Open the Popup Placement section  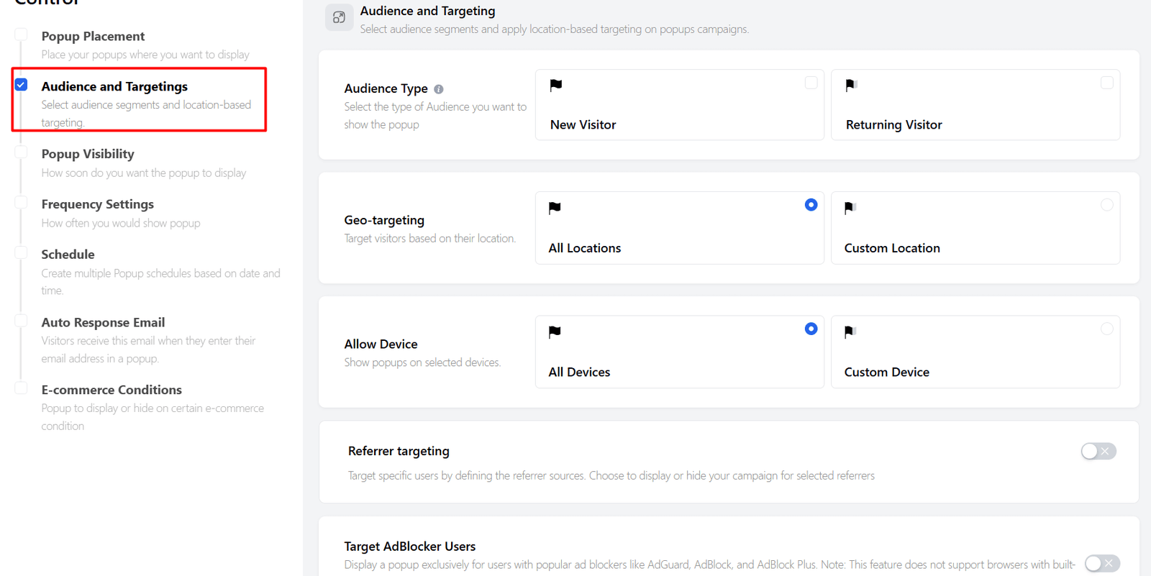click(93, 37)
